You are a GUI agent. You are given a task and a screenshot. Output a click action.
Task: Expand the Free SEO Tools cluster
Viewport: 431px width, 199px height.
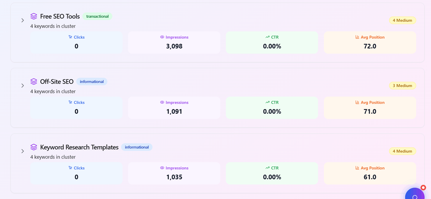[22, 20]
